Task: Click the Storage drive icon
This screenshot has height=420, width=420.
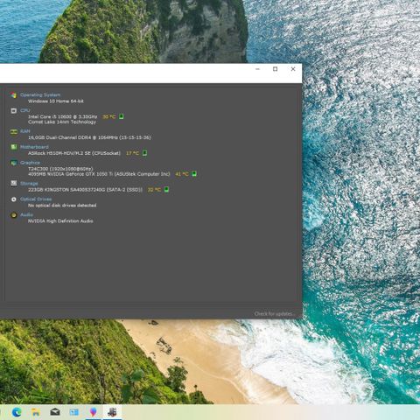Action: pyautogui.click(x=14, y=183)
